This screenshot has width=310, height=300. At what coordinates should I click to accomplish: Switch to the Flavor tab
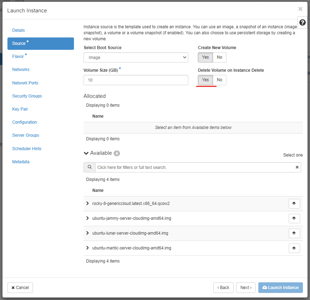[x=18, y=57]
